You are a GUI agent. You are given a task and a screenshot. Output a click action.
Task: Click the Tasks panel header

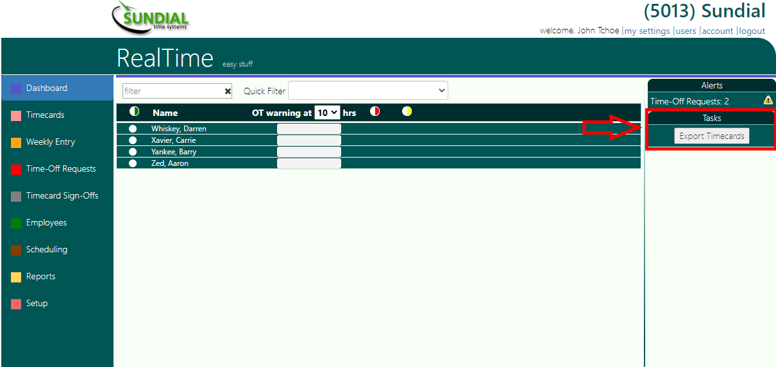712,118
